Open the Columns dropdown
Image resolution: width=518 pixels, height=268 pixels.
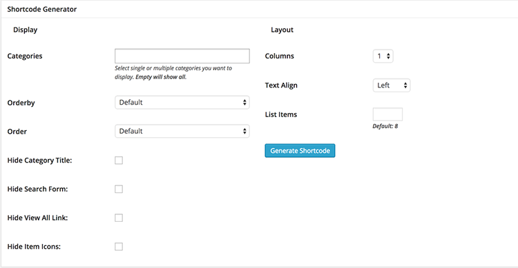383,56
